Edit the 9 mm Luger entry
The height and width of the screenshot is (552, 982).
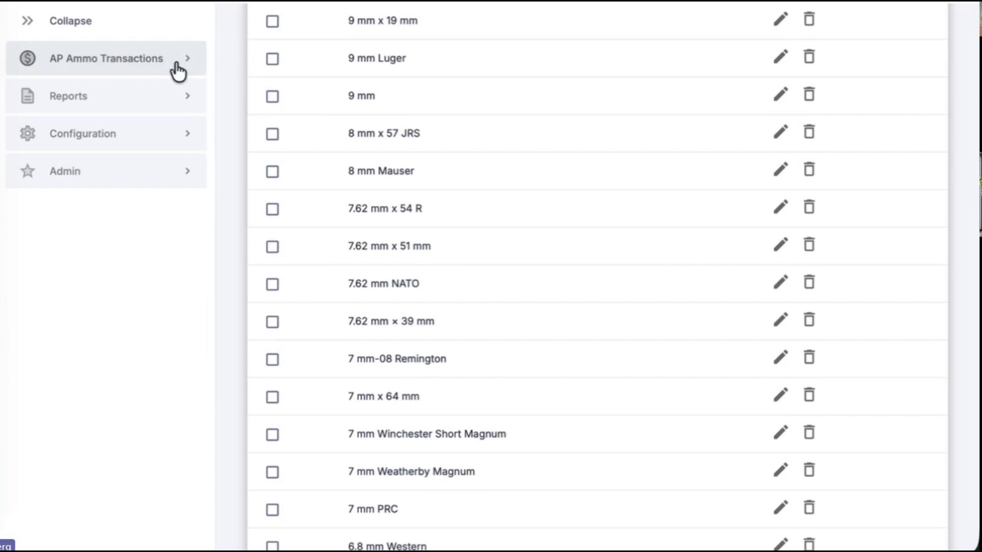780,57
